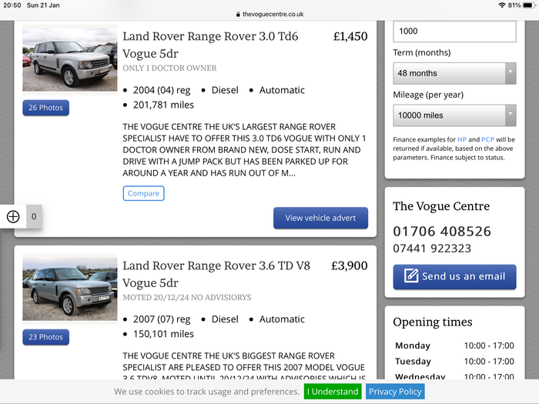Click the 2004 (04) reg detail
This screenshot has width=539, height=404.
coord(162,90)
